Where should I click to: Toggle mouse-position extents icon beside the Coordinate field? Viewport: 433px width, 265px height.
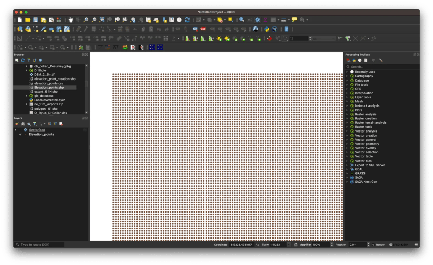(x=257, y=245)
